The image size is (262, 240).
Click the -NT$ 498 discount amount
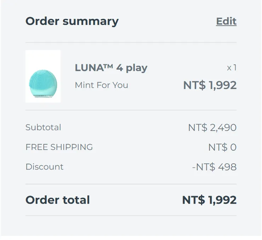214,167
